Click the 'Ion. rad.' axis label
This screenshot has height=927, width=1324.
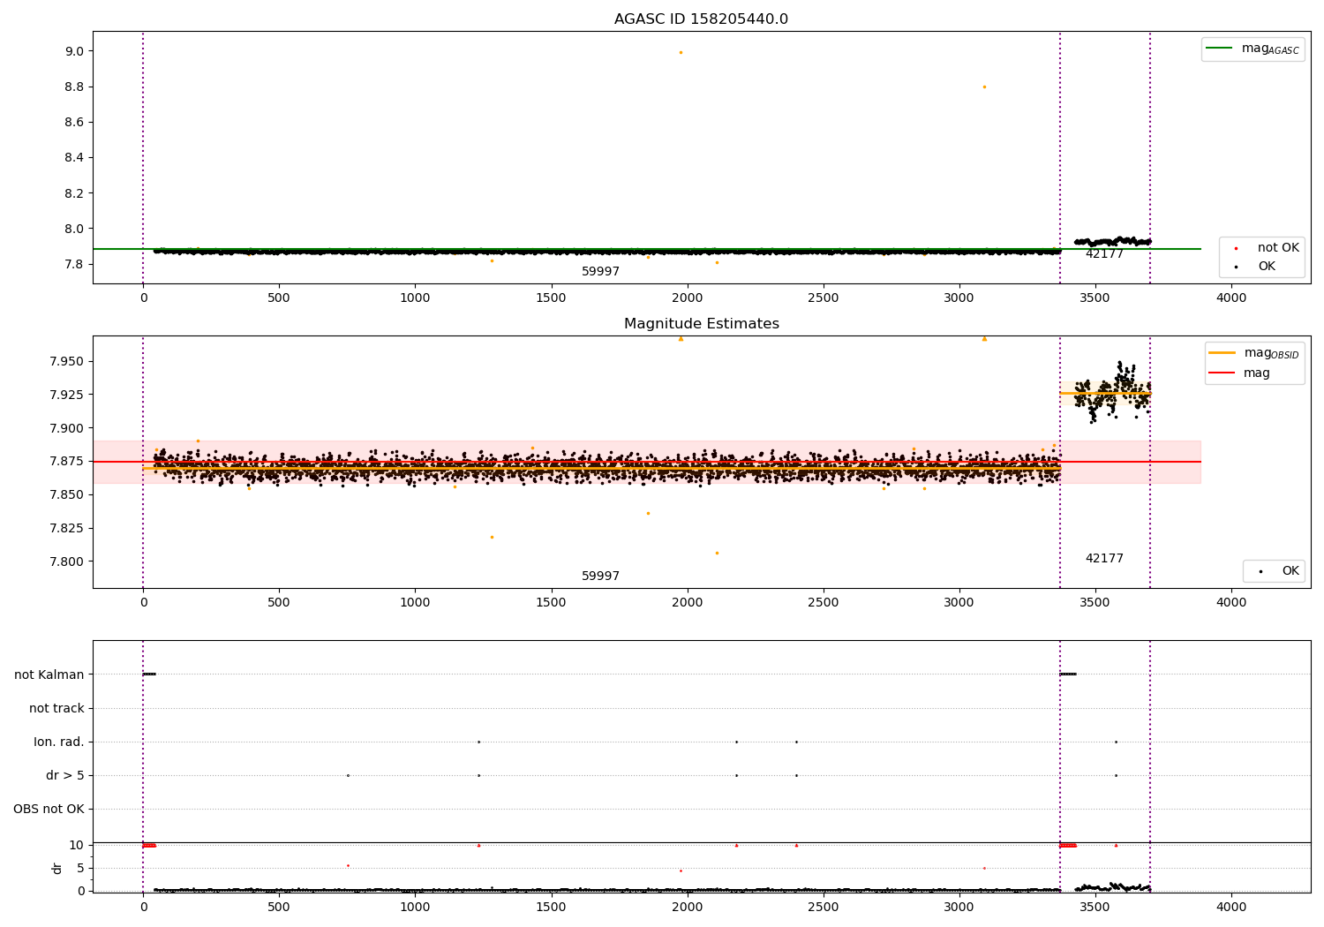[x=59, y=742]
